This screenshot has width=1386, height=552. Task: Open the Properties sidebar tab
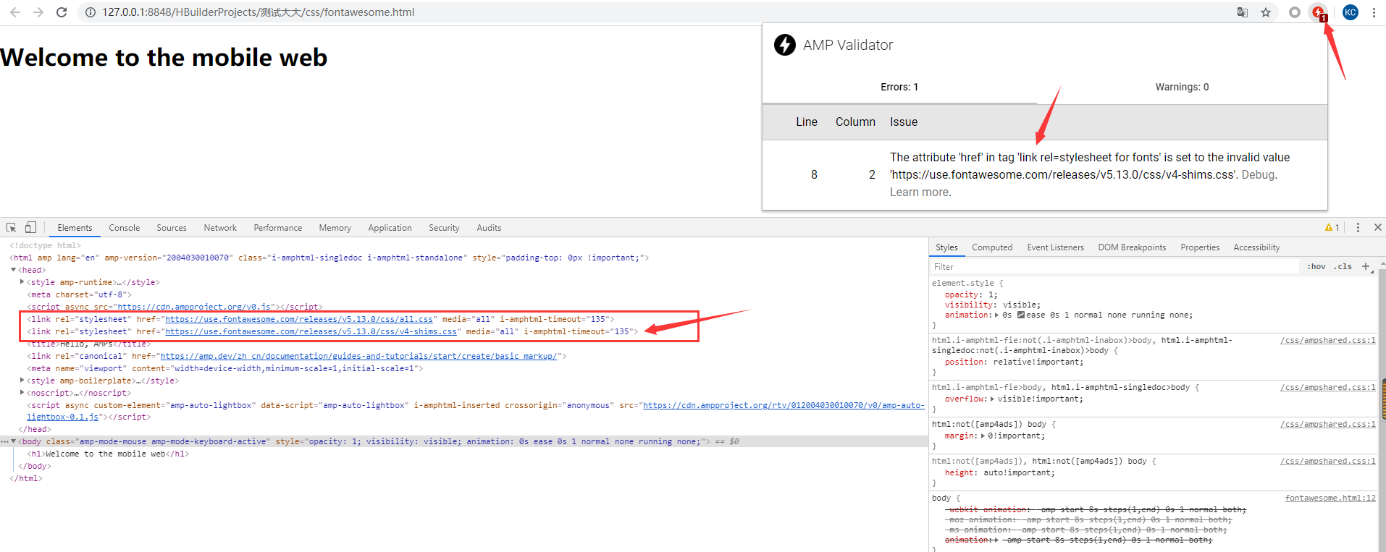point(1200,247)
